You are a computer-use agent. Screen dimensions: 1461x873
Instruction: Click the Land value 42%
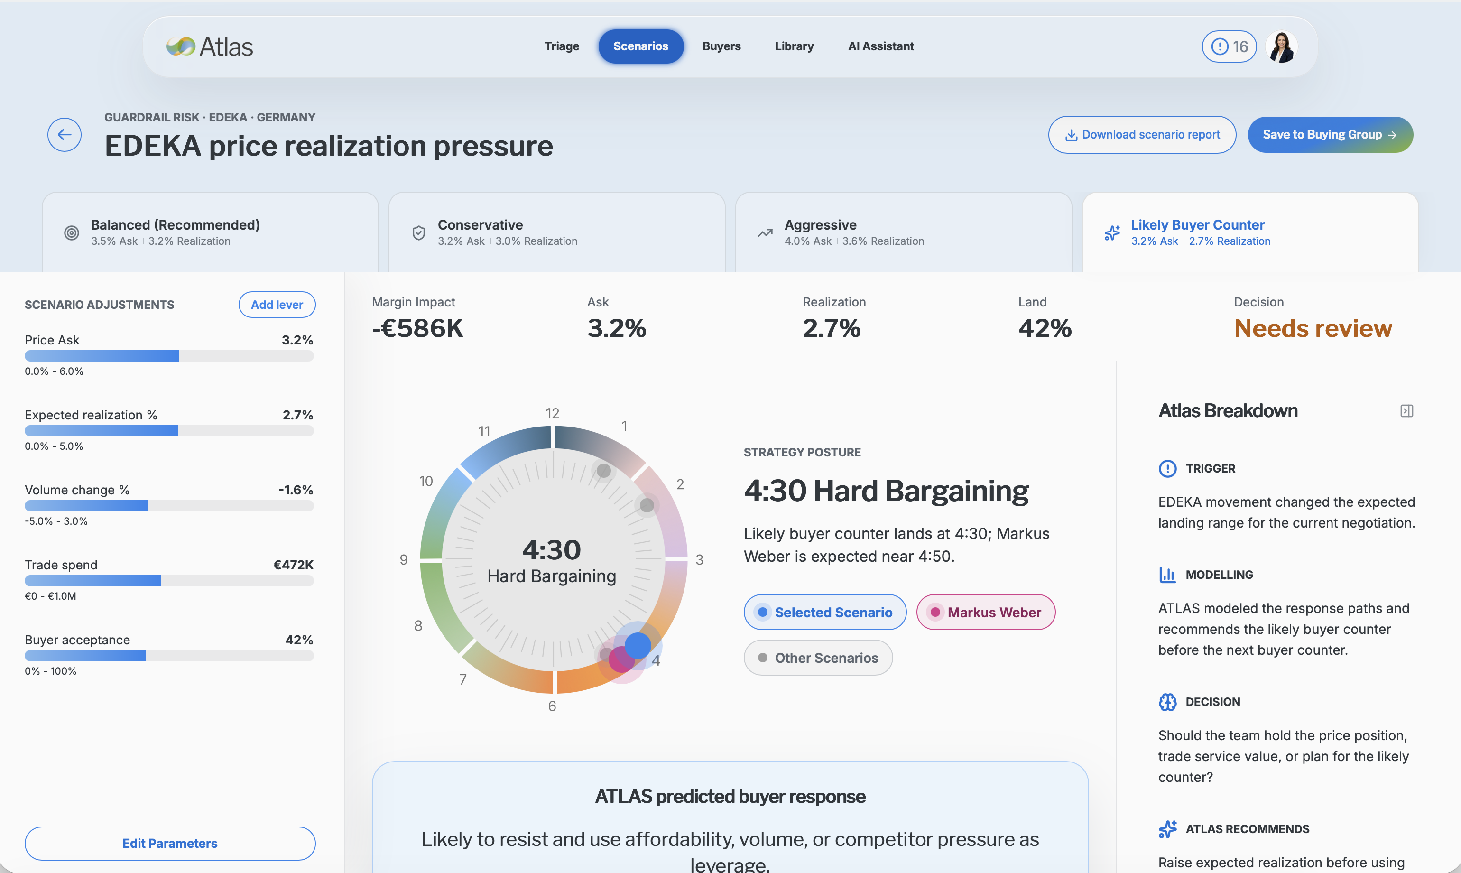(x=1045, y=328)
